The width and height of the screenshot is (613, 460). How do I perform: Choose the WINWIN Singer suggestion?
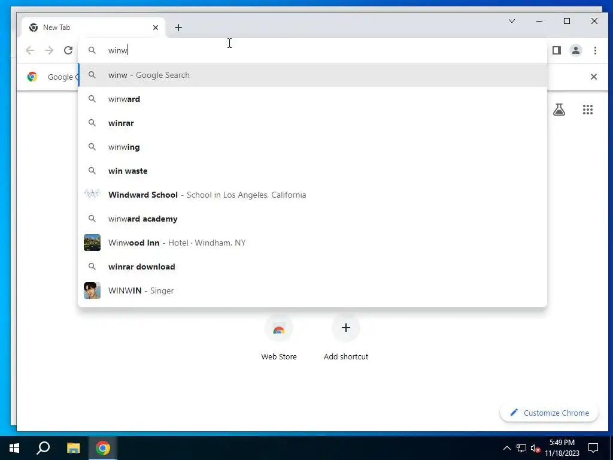(312, 290)
